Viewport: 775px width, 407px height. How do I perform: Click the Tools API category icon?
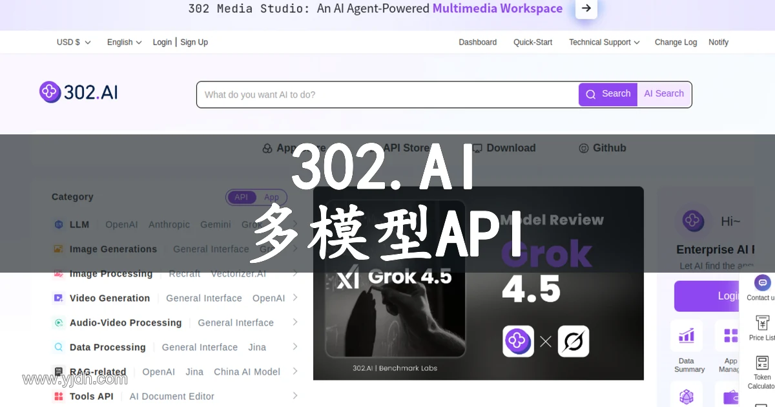[x=59, y=397]
